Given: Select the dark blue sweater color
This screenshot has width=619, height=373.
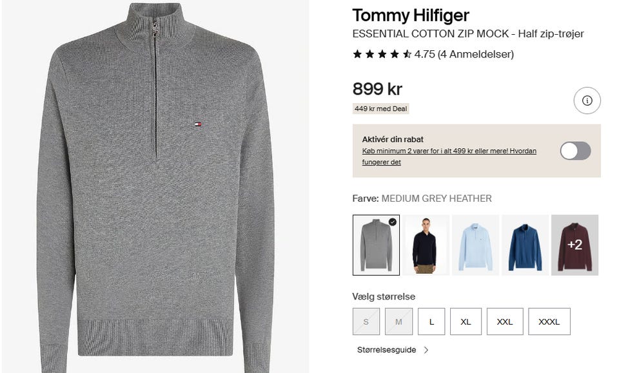Looking at the screenshot, I should [525, 245].
